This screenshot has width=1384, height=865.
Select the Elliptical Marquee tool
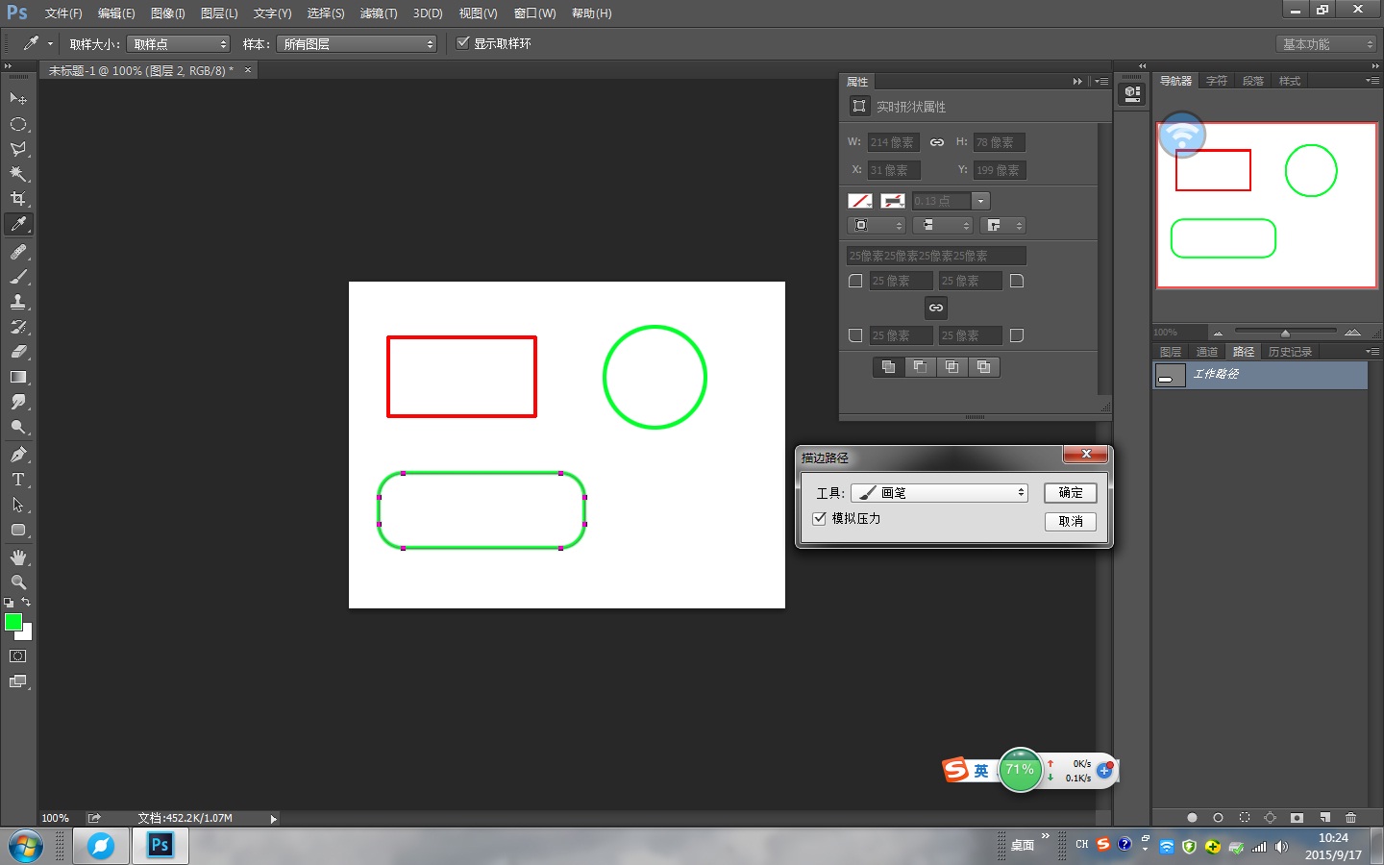point(17,124)
